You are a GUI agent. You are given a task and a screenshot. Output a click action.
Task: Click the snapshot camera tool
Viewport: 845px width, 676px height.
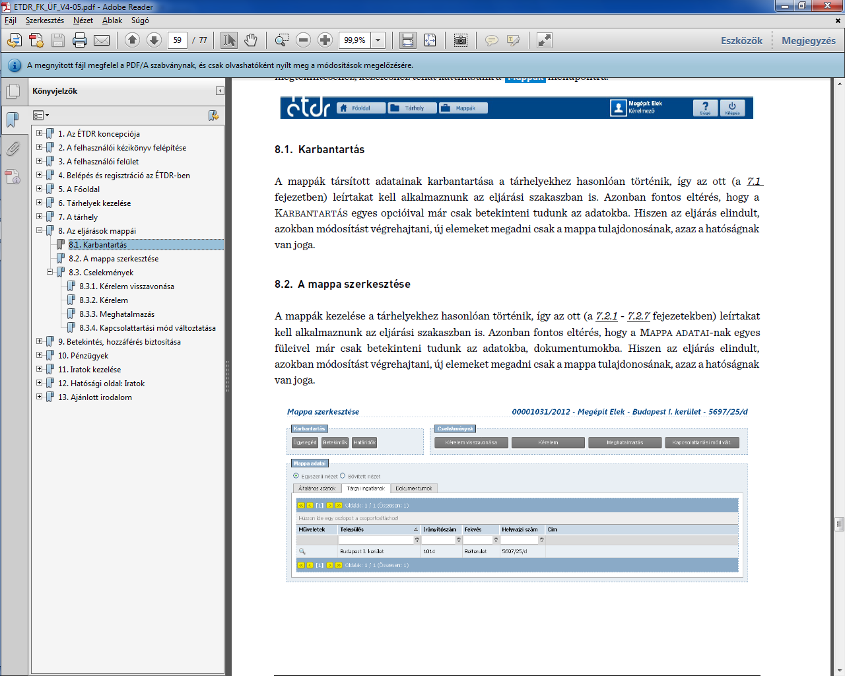point(461,40)
